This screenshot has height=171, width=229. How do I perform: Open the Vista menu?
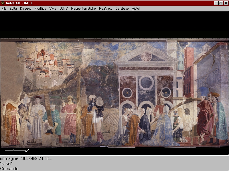pos(53,9)
